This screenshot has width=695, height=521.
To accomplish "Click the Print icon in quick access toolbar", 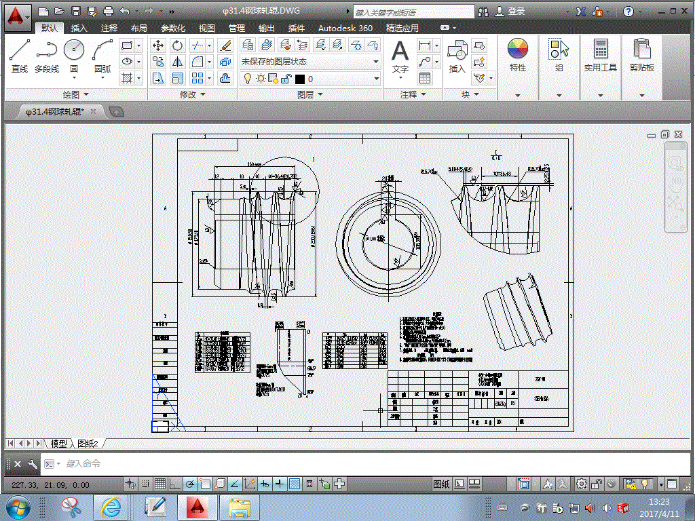I will [109, 11].
